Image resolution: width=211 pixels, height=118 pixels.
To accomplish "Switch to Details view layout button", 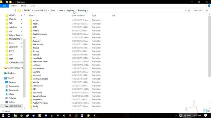I will point(205,111).
